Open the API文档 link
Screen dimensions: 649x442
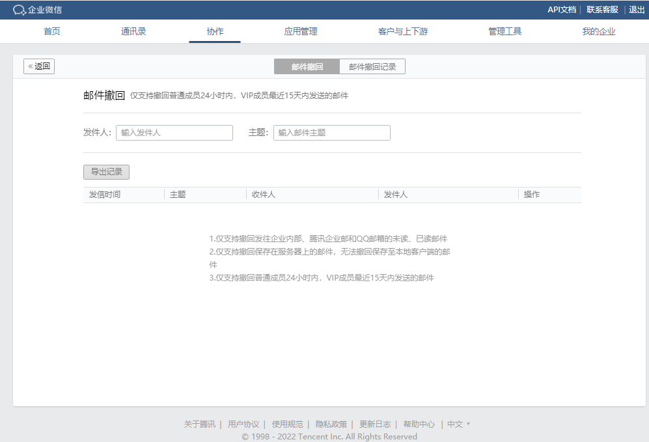tap(562, 10)
